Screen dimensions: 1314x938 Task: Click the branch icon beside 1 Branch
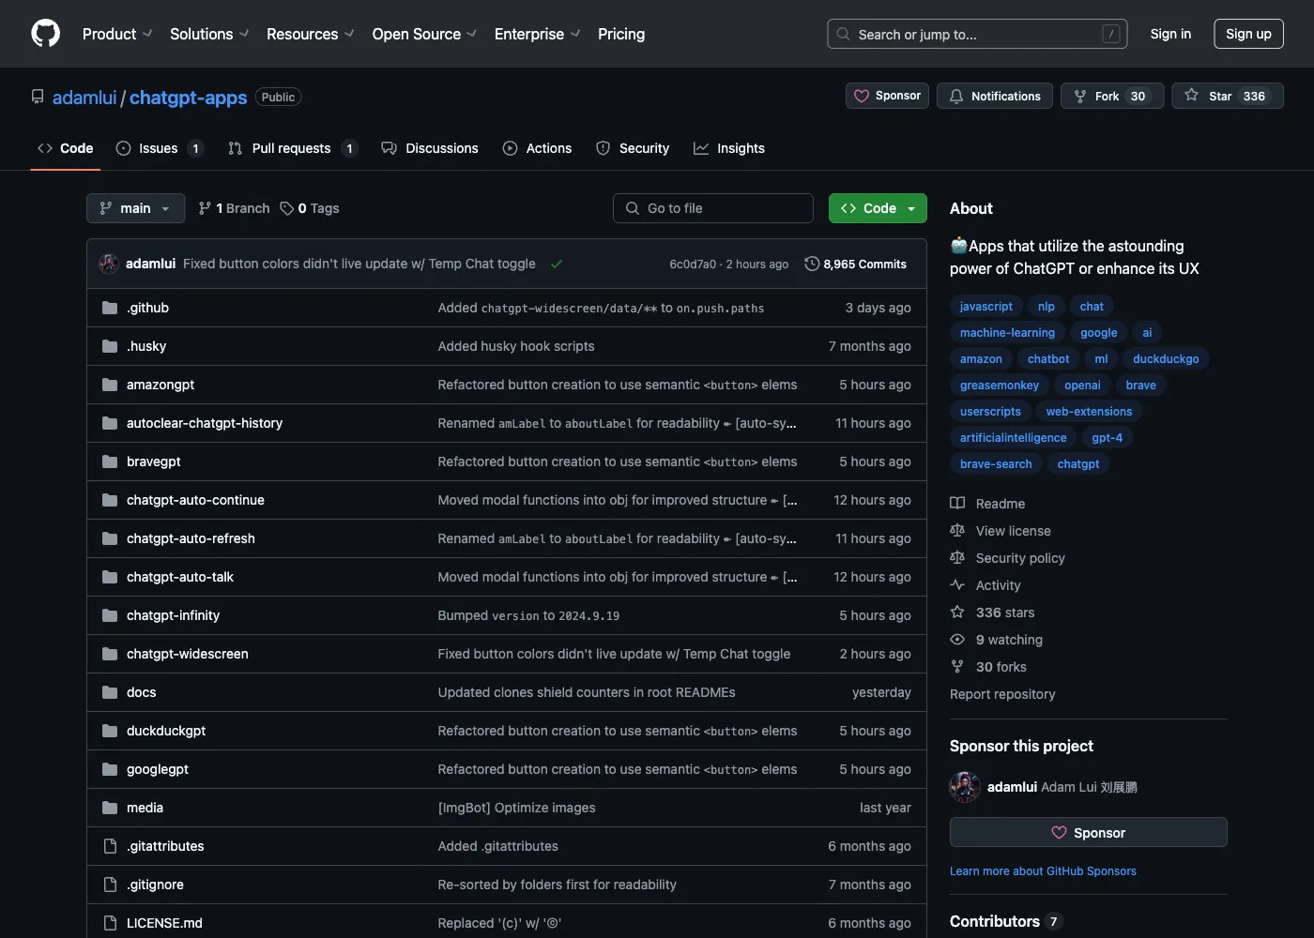pyautogui.click(x=205, y=208)
